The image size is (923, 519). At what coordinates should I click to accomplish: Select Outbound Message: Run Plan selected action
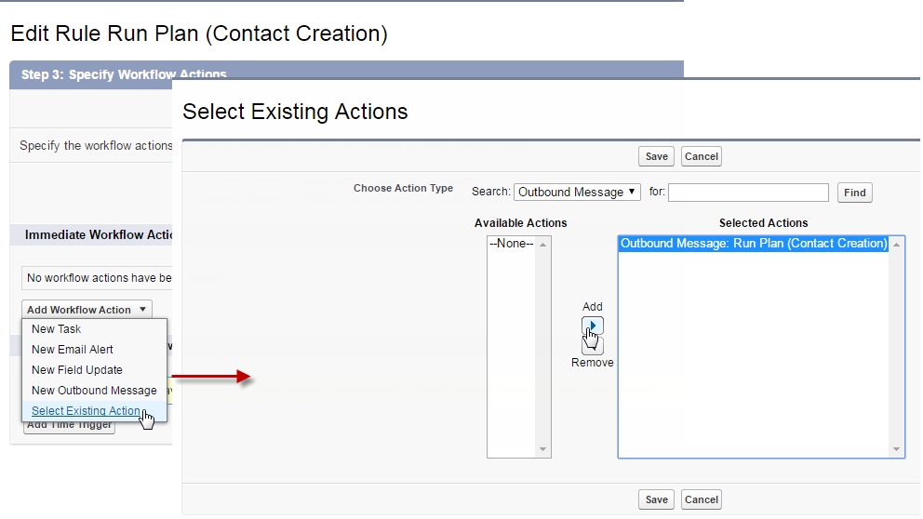coord(754,244)
